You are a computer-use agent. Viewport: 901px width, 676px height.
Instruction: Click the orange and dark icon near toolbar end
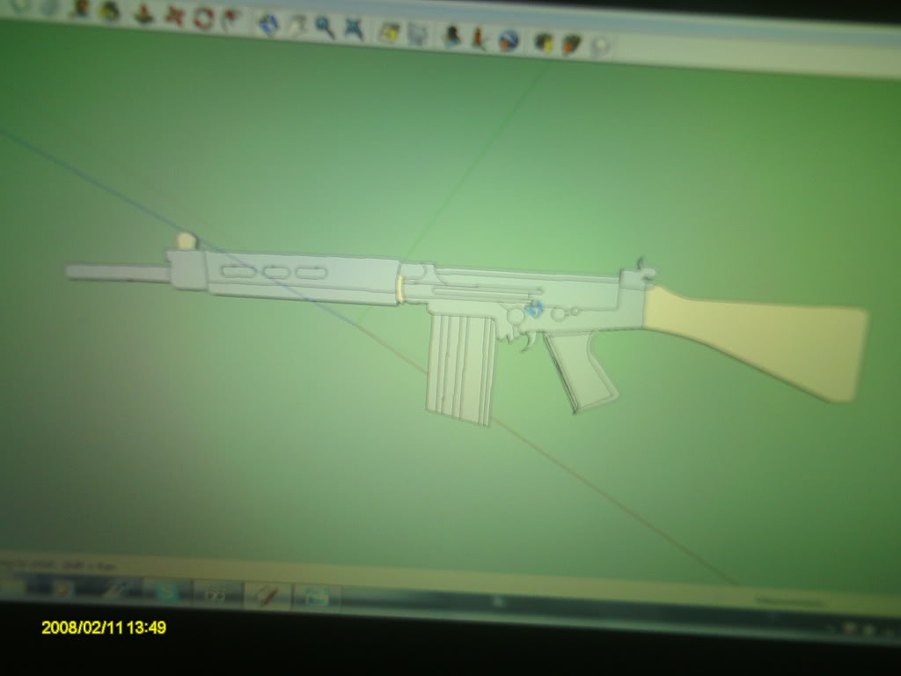point(570,44)
